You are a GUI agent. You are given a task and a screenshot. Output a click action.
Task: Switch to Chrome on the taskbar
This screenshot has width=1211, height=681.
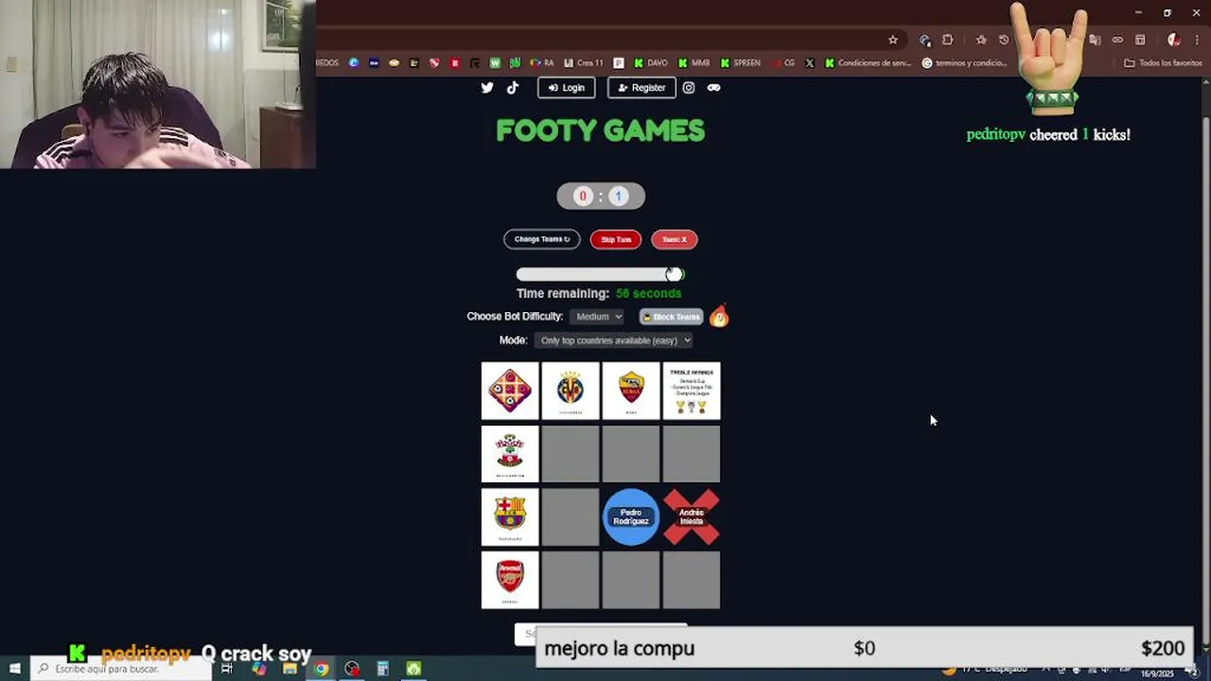click(321, 669)
